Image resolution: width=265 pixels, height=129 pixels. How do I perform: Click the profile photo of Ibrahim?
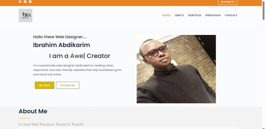point(176,69)
